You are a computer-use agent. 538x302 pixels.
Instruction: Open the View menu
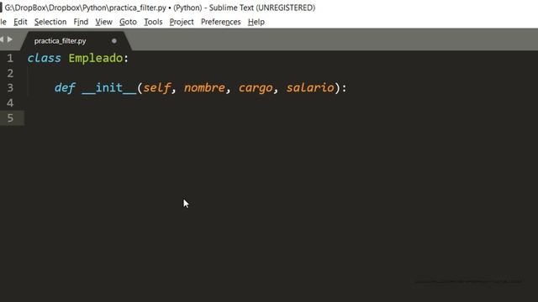[x=104, y=22]
